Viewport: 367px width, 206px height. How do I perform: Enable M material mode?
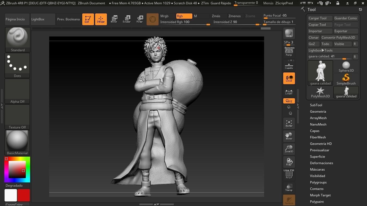point(201,16)
